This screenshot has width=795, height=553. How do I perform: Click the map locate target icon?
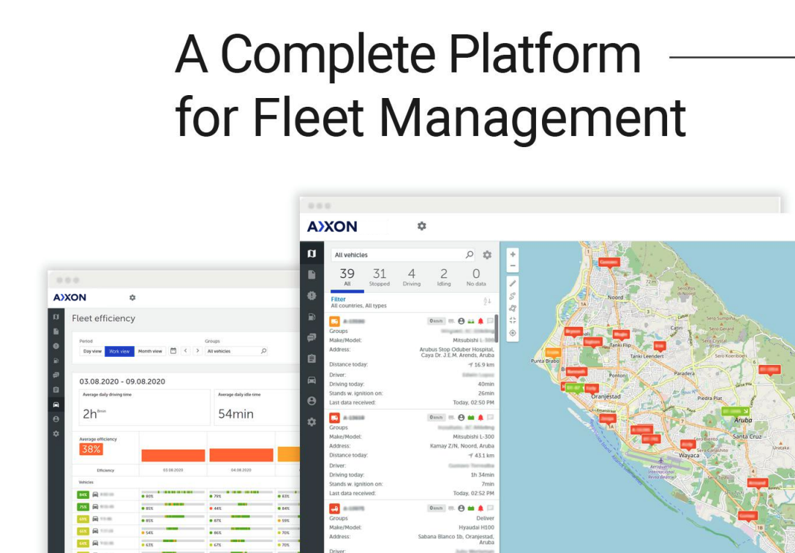click(513, 333)
